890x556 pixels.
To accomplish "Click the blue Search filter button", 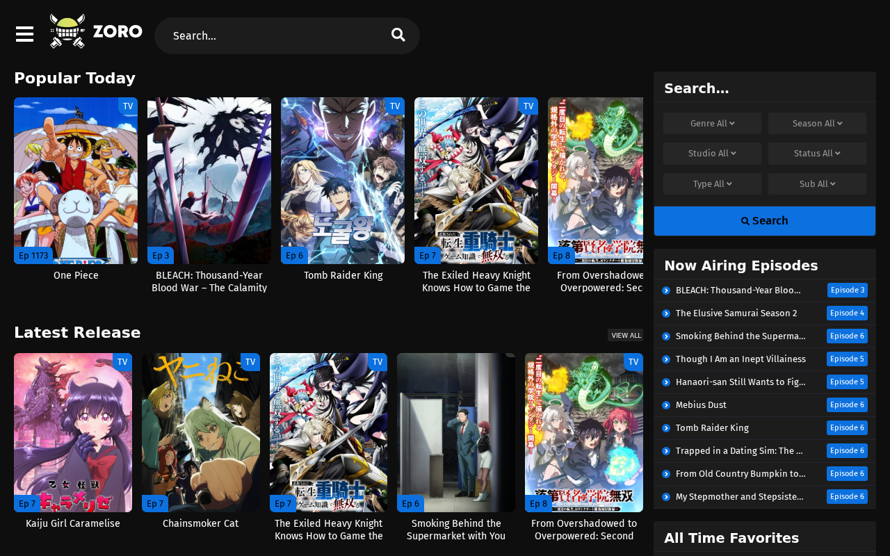I will click(765, 221).
